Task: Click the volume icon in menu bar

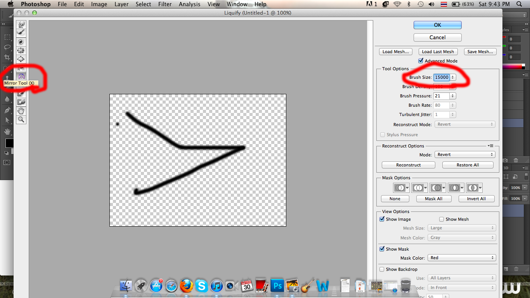Action: [x=431, y=4]
